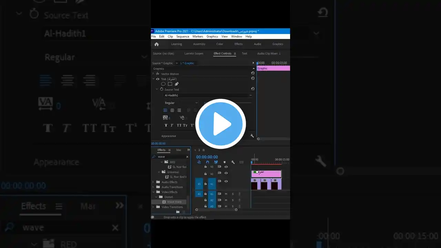Screen dimensions: 441x248
Task: Open the Source Graphic clip dropdown
Action: 177,63
